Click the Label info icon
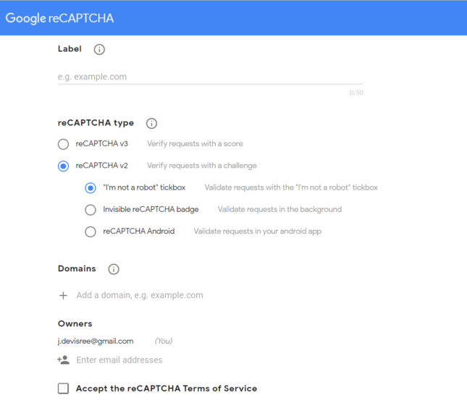 (x=99, y=49)
